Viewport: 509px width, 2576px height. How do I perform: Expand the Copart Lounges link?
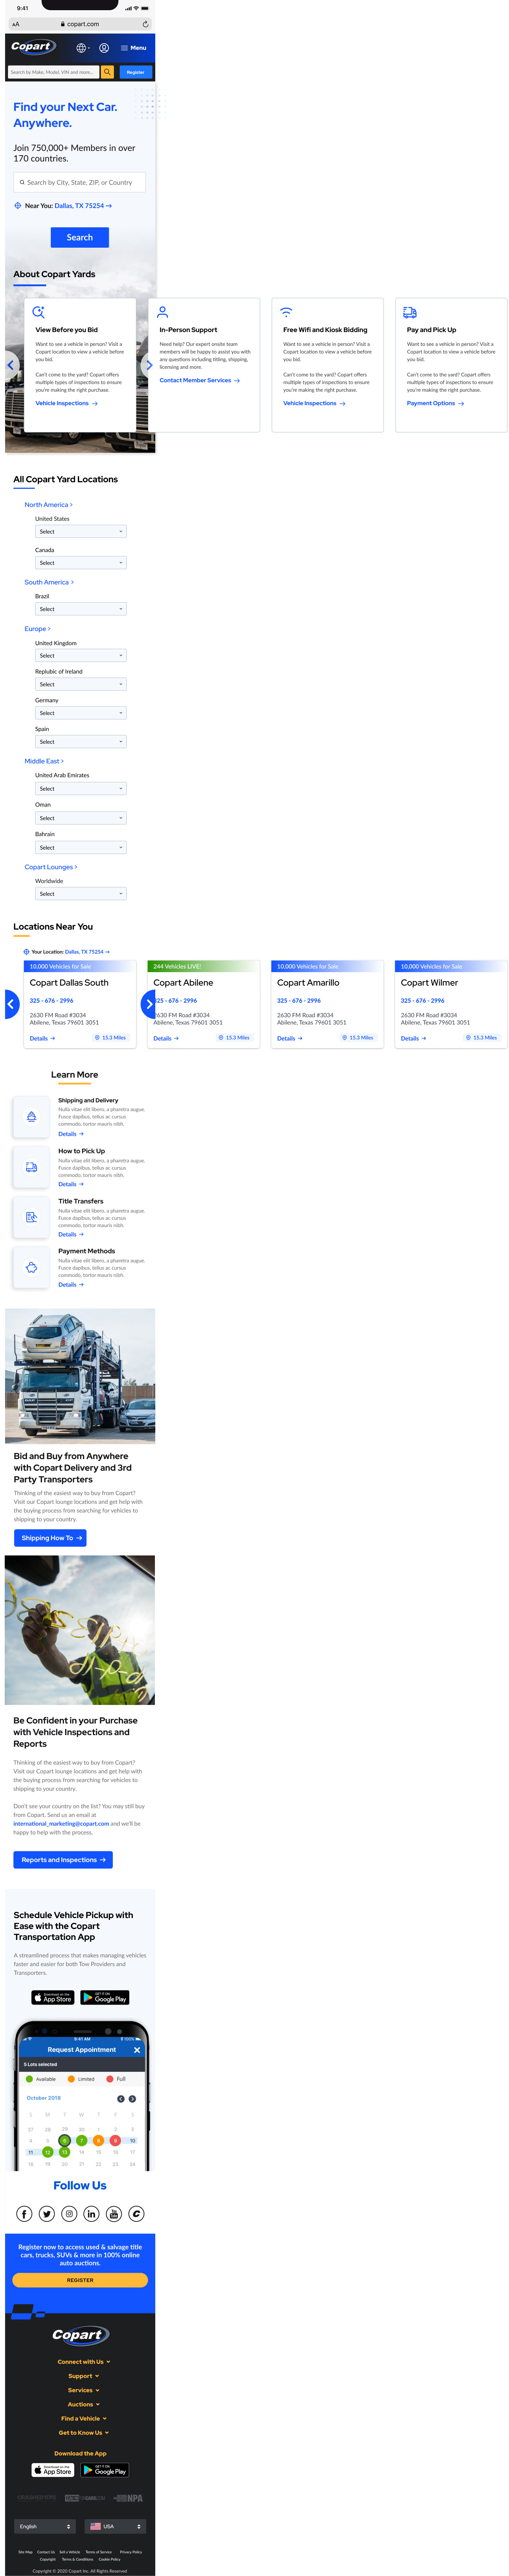click(51, 867)
